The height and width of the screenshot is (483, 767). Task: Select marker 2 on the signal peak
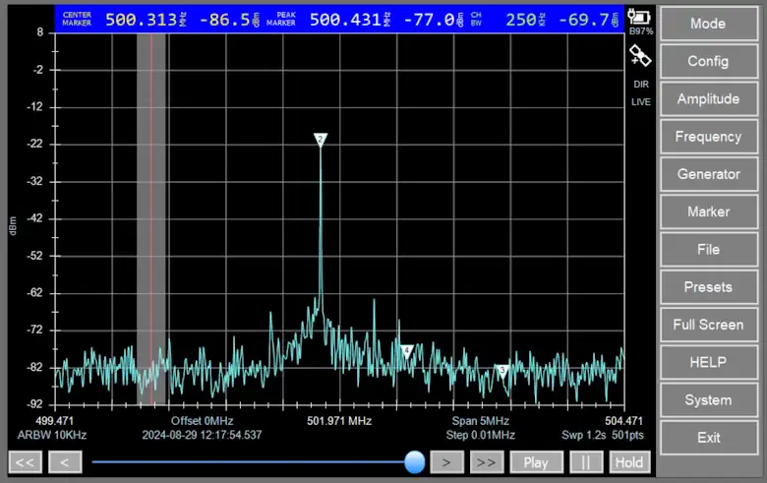tap(320, 140)
